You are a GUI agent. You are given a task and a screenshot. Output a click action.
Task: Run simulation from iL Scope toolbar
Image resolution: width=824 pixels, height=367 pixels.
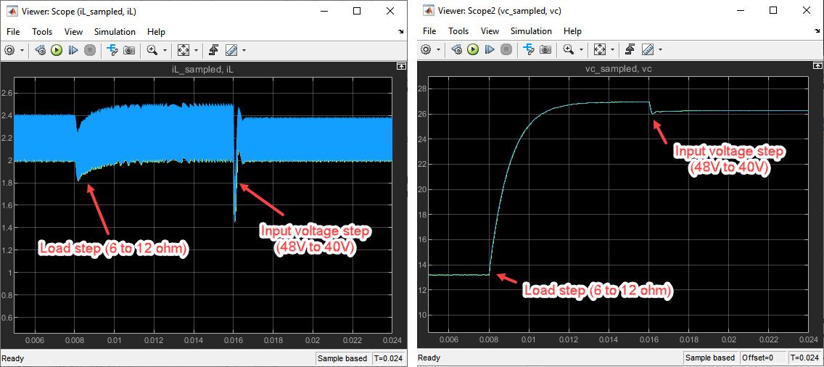pyautogui.click(x=57, y=51)
